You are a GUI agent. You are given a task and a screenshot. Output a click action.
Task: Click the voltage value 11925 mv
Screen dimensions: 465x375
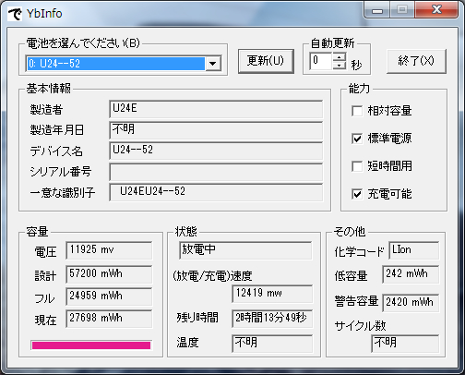[x=109, y=250]
